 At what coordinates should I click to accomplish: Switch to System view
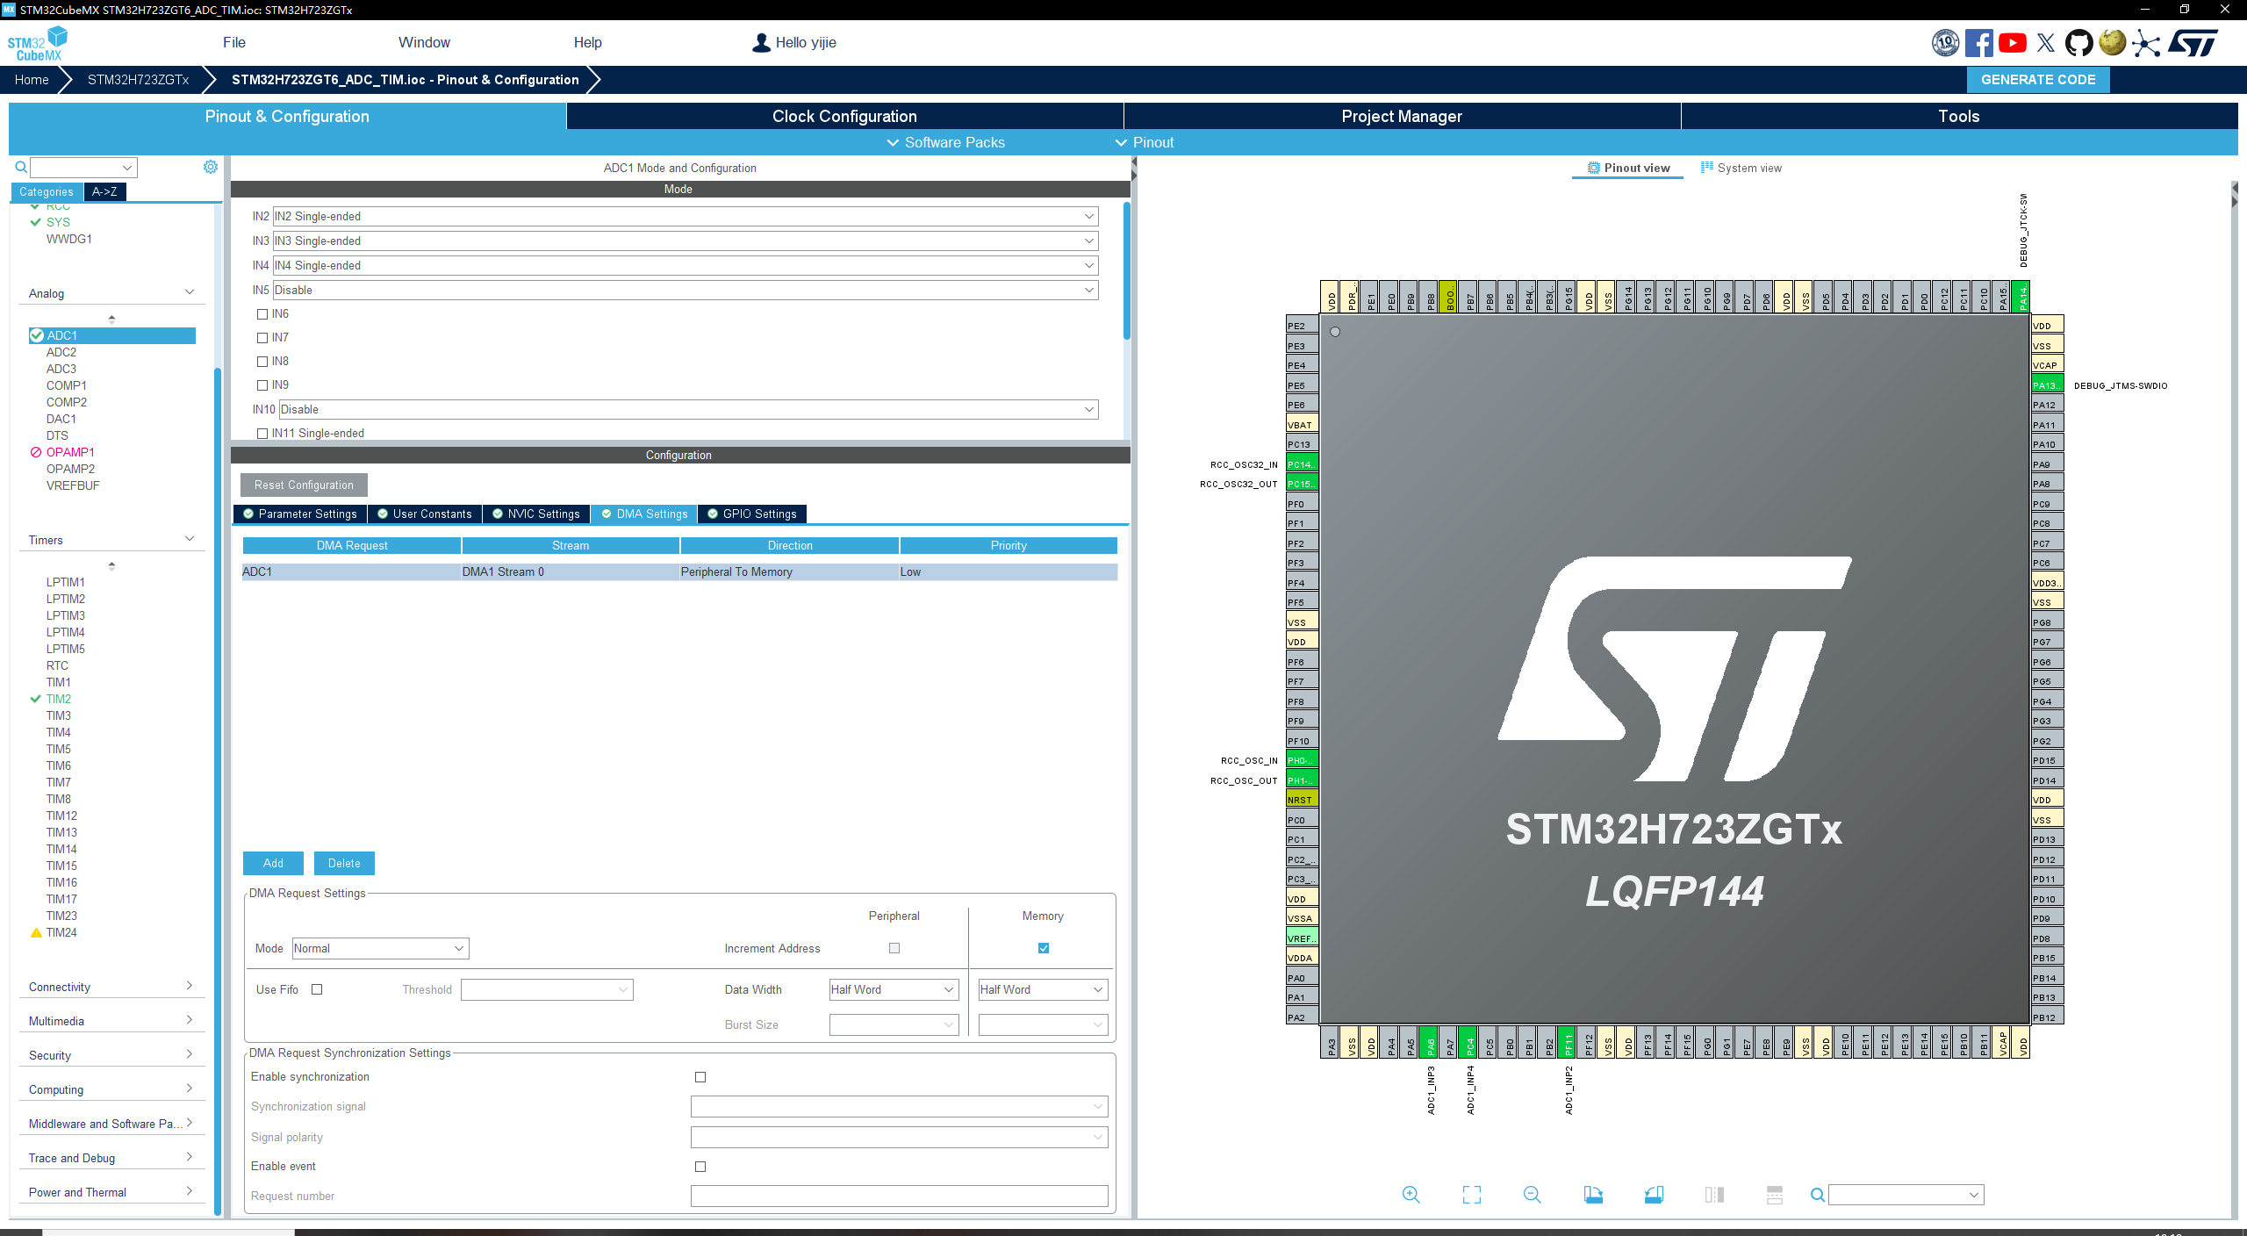(1741, 168)
